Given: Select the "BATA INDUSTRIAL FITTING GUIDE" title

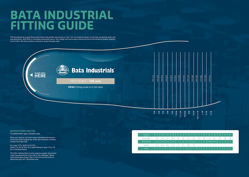Looking at the screenshot, I should pyautogui.click(x=62, y=20).
